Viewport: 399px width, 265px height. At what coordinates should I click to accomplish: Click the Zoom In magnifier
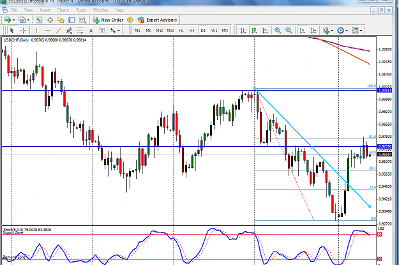pos(278,31)
